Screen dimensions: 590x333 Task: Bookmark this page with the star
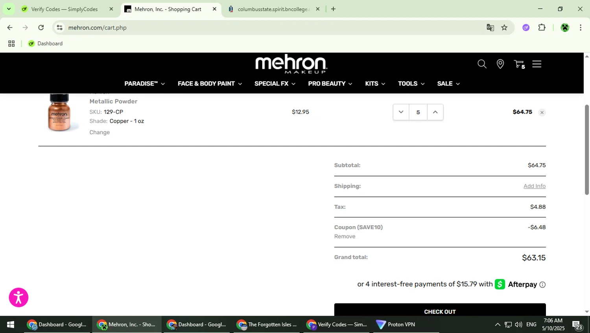pyautogui.click(x=504, y=28)
